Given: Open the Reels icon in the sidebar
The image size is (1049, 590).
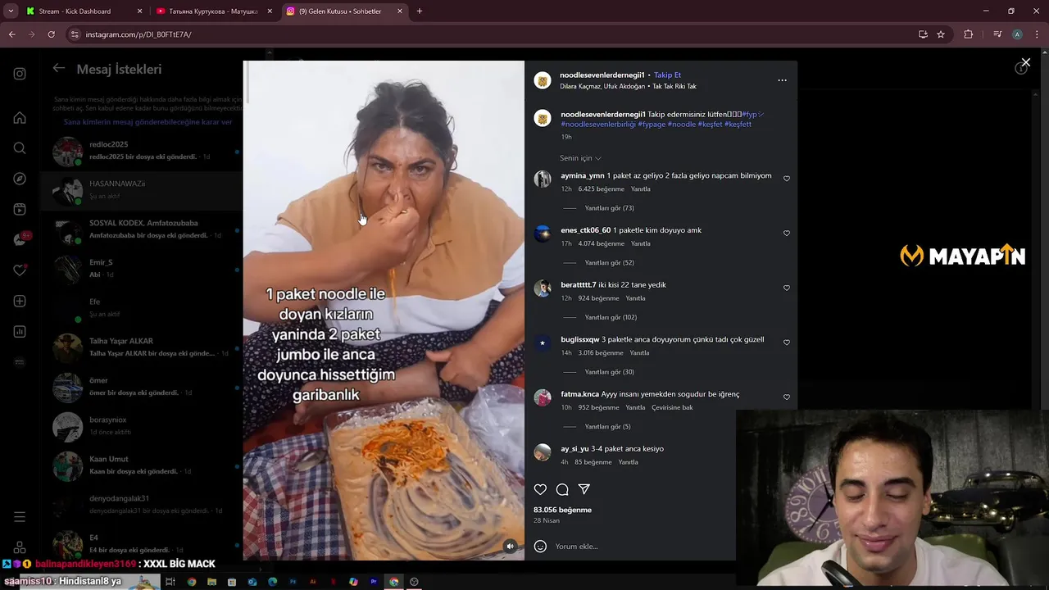Looking at the screenshot, I should [20, 210].
